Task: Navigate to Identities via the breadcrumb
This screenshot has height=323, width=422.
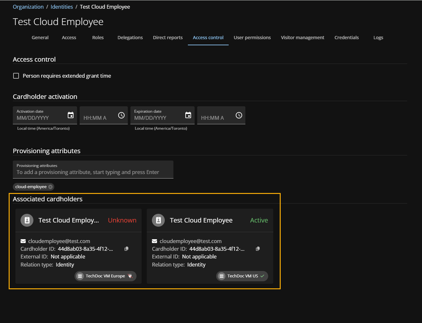Action: pyautogui.click(x=62, y=6)
